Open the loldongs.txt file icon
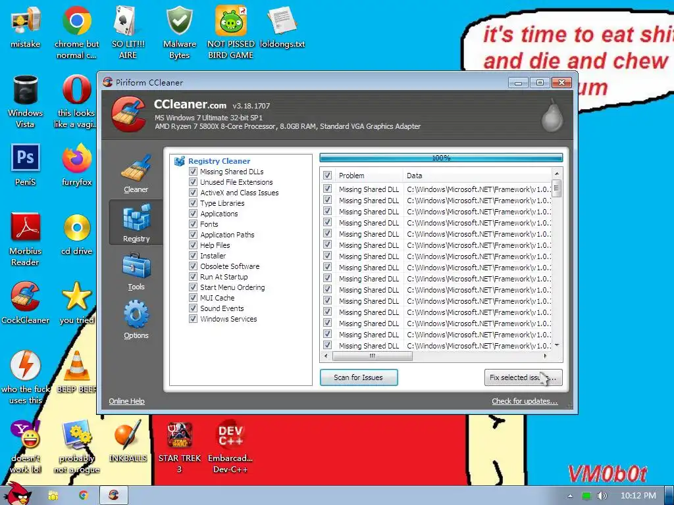The height and width of the screenshot is (505, 674). (x=282, y=27)
